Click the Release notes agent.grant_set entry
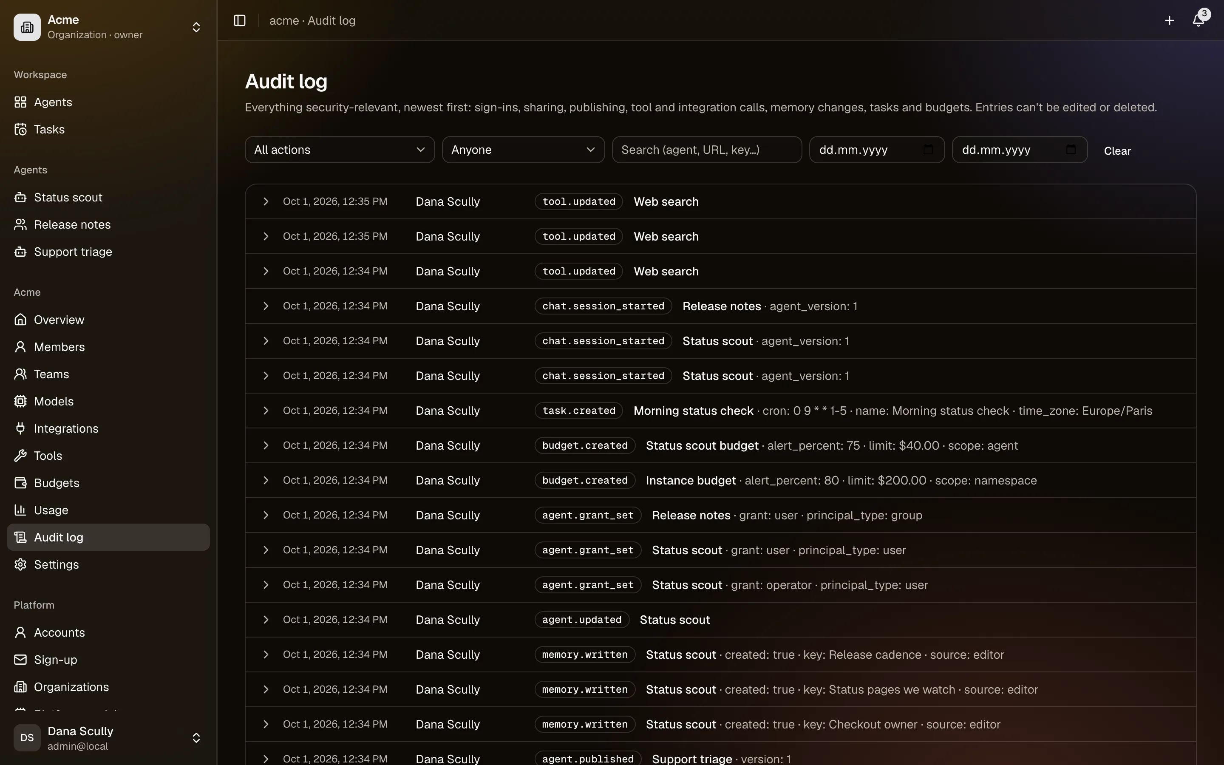1224x765 pixels. point(720,515)
